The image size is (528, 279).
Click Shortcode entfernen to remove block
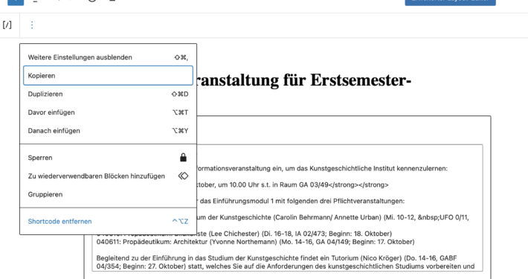(108, 222)
